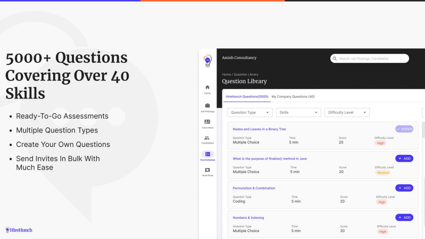This screenshot has height=239, width=425.
Task: Click Coding question type value
Action: (x=239, y=201)
